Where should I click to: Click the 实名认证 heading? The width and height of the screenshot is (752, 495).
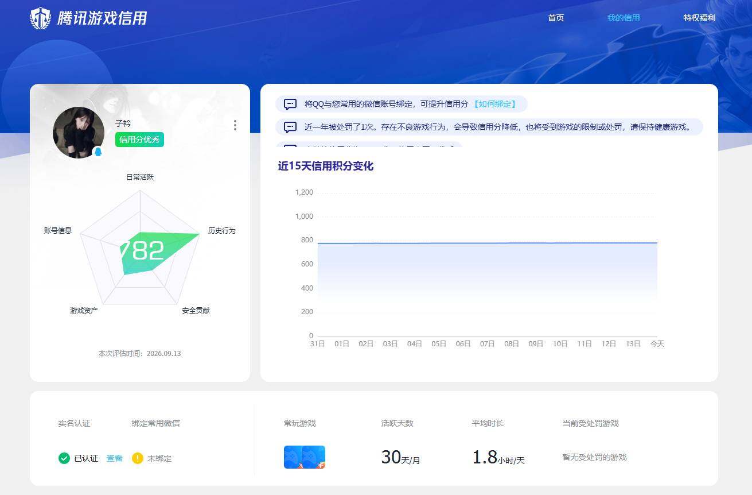(x=74, y=423)
